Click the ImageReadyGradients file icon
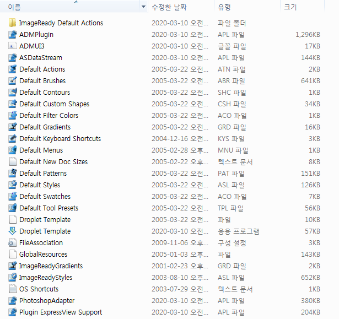 click(13, 266)
